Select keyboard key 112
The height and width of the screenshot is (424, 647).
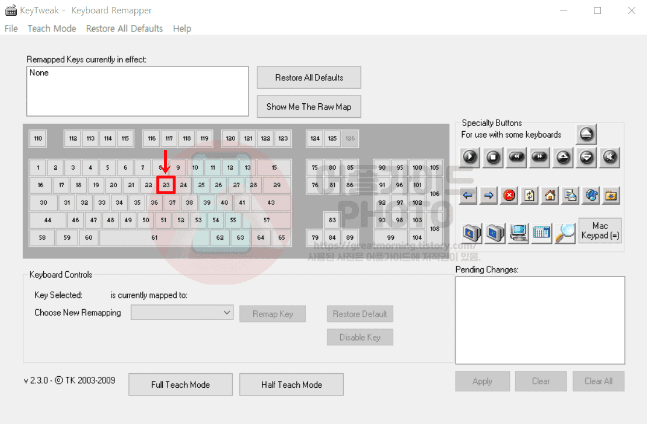(73, 139)
